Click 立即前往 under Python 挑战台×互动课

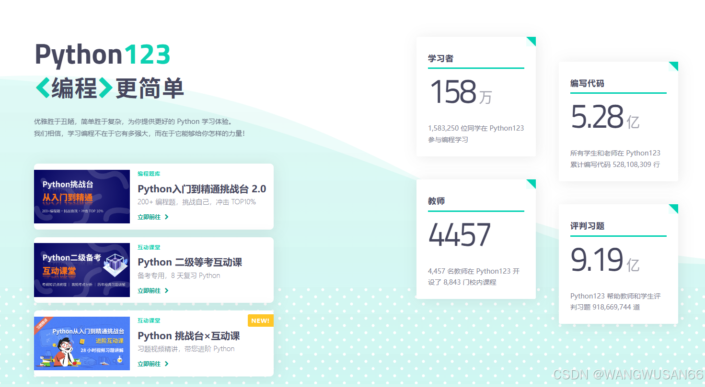tap(149, 364)
